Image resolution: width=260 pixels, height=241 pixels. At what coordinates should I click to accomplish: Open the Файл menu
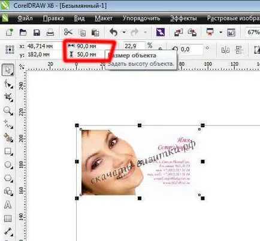[25, 19]
